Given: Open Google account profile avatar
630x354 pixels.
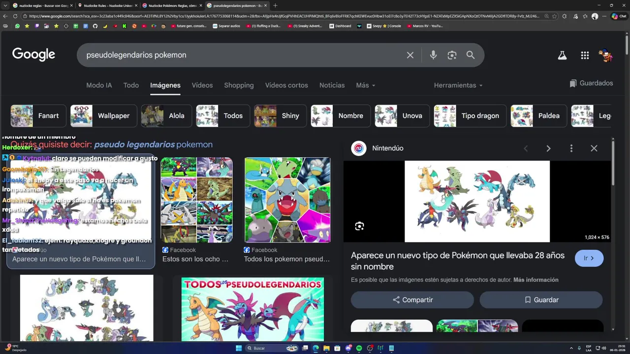Looking at the screenshot, I should tap(606, 56).
